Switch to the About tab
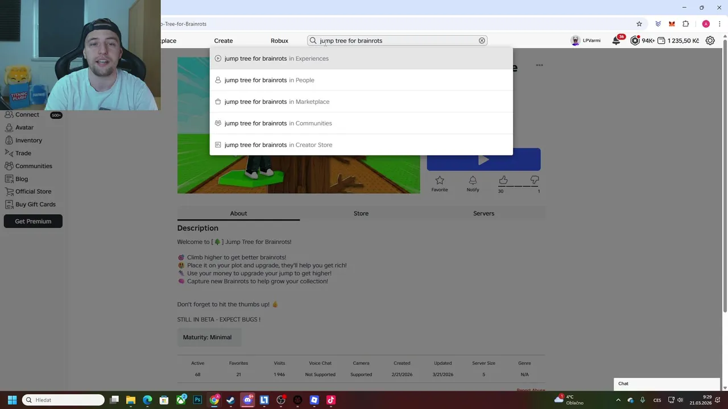 coord(238,214)
